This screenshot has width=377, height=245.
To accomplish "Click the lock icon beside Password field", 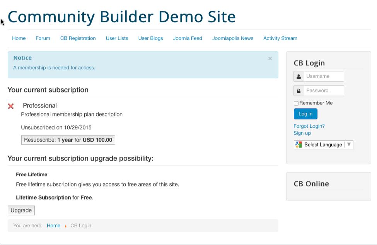I will click(x=299, y=91).
